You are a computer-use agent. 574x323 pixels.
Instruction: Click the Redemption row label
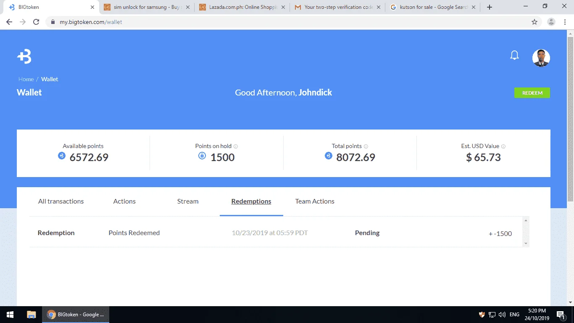56,233
